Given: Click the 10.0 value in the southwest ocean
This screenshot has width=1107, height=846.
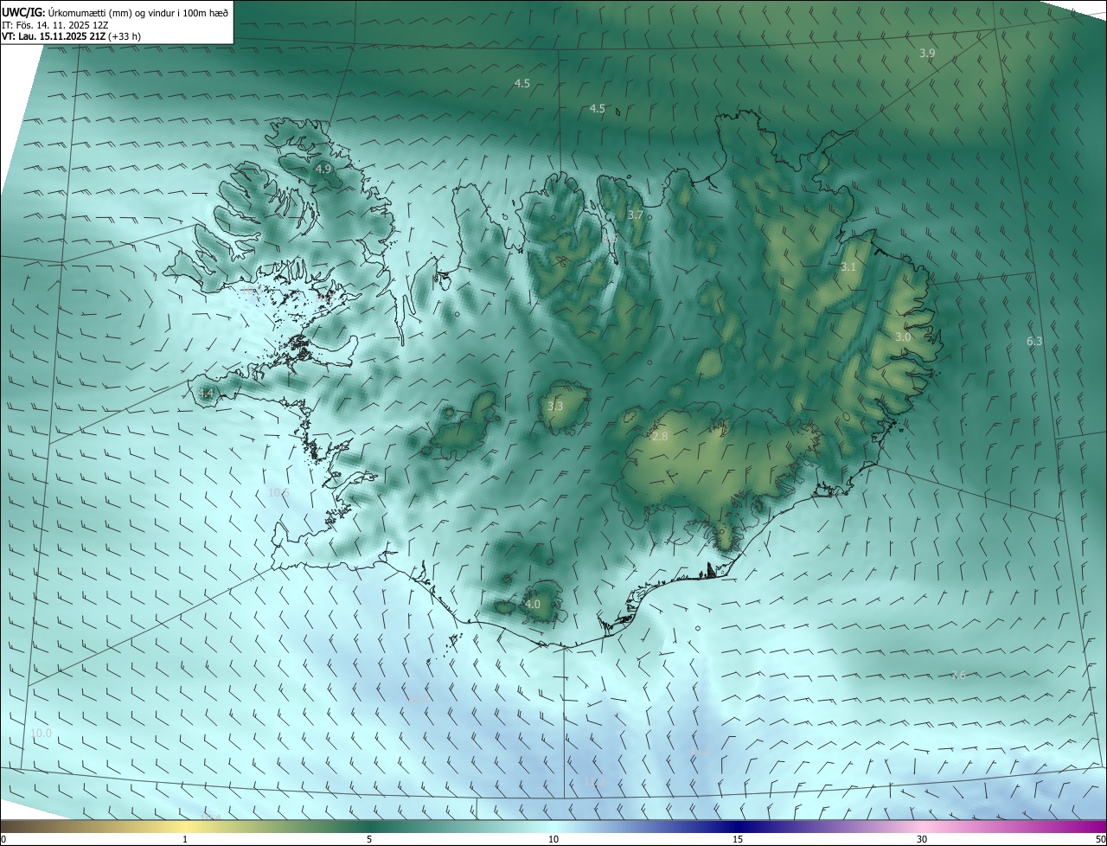Looking at the screenshot, I should (42, 734).
